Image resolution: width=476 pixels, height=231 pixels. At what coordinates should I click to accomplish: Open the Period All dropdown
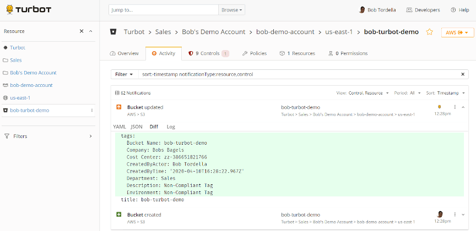pos(407,93)
